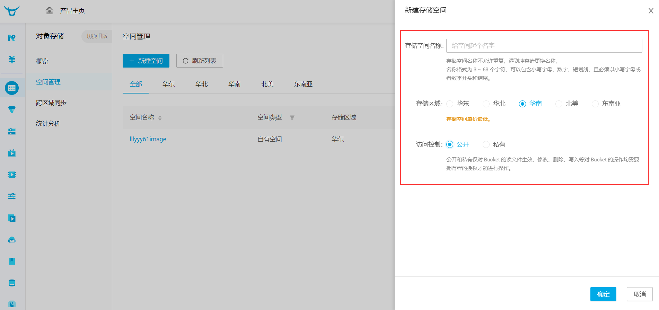The image size is (659, 310).
Task: Open the 空间类型 filter funnel
Action: click(x=292, y=118)
